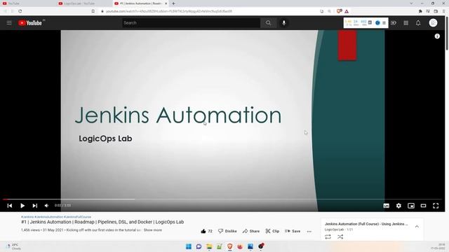Image resolution: width=449 pixels, height=252 pixels.
Task: Go to the YouTube home logo
Action: [x=30, y=23]
